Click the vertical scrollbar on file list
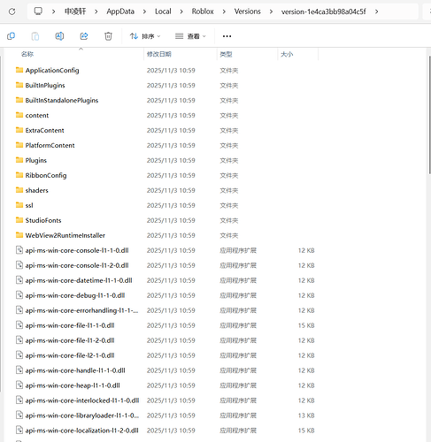Image resolution: width=431 pixels, height=442 pixels. pos(429,115)
